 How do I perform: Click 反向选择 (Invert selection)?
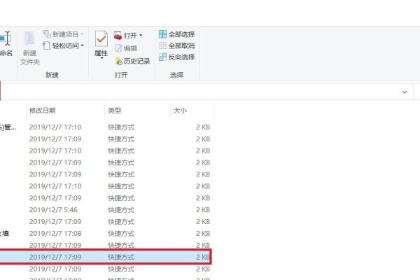pos(177,57)
